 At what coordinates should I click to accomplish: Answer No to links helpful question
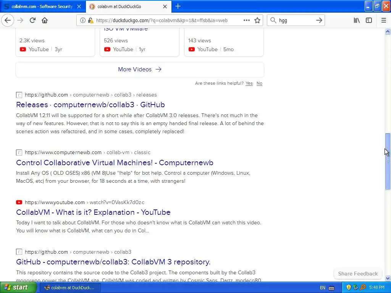259,83
